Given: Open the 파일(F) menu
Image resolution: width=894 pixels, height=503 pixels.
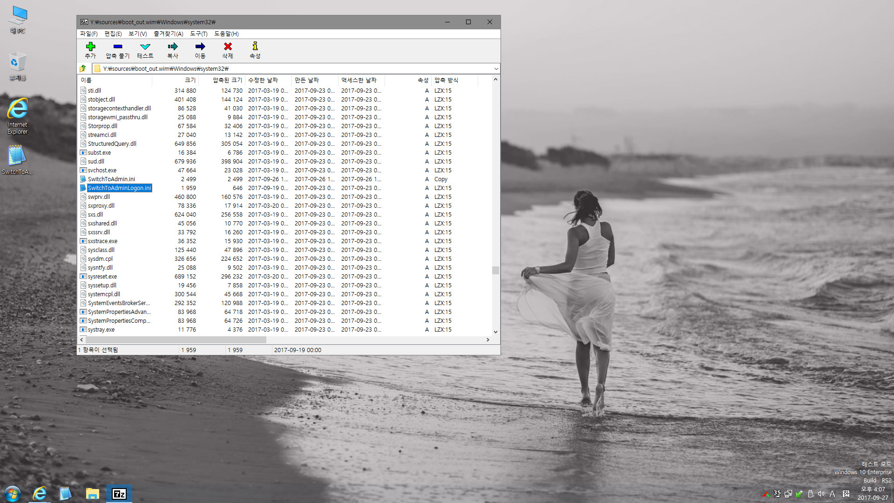Looking at the screenshot, I should click(x=89, y=34).
